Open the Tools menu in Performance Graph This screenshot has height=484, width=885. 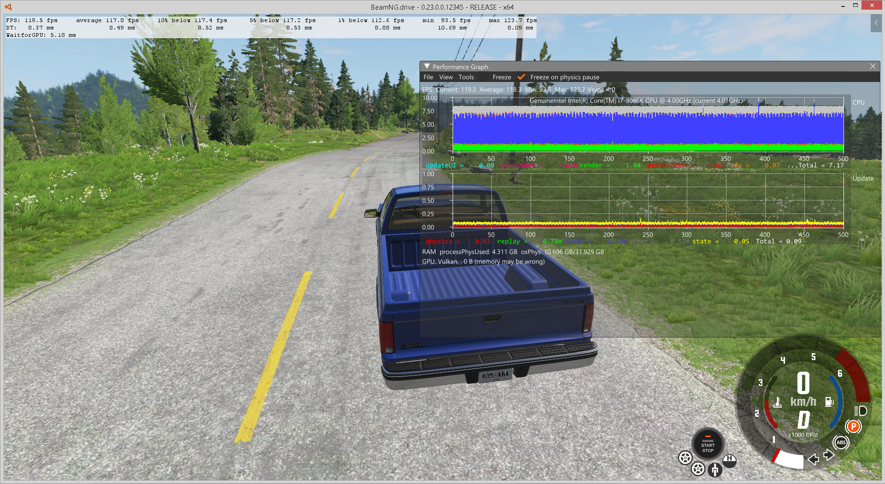(x=466, y=77)
